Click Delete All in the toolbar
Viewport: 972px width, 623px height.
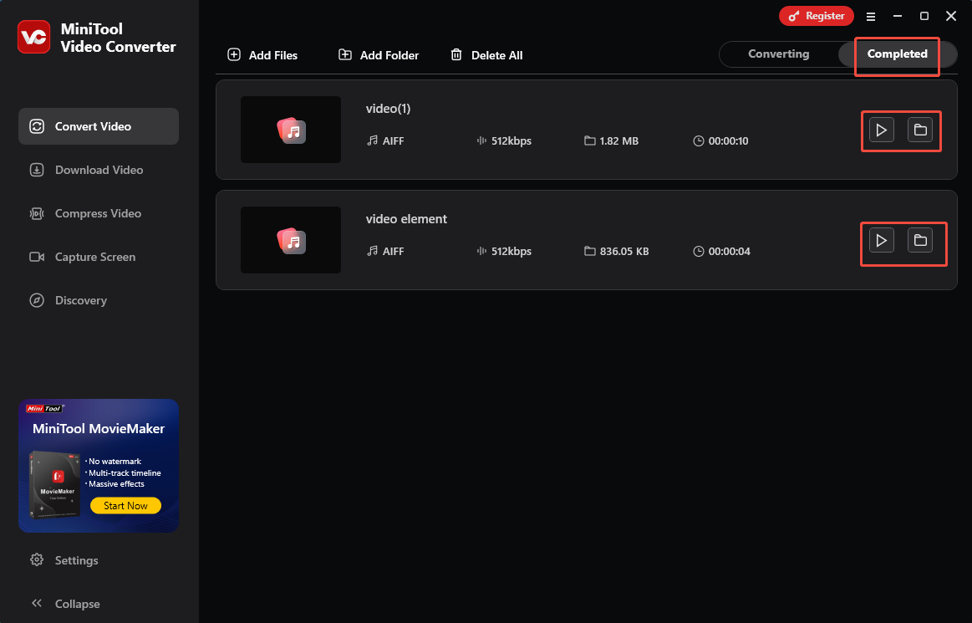click(x=486, y=55)
